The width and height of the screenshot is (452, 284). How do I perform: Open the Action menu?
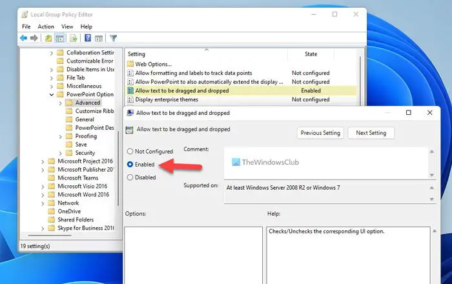pos(46,26)
